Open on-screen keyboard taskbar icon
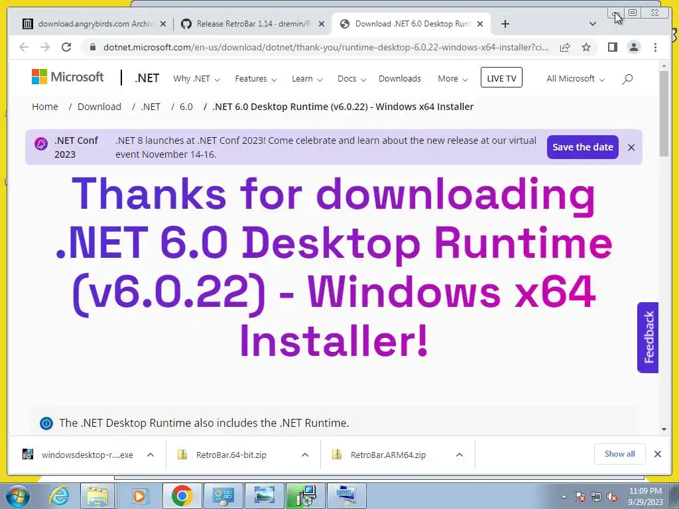679x509 pixels. [x=346, y=496]
